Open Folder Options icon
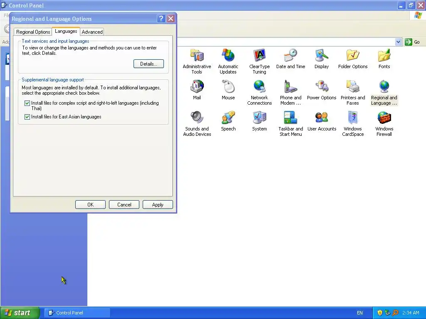 click(x=353, y=59)
